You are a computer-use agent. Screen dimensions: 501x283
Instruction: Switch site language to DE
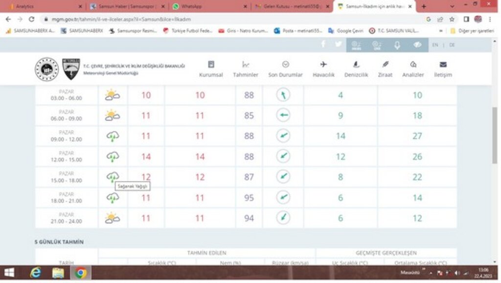tap(452, 45)
